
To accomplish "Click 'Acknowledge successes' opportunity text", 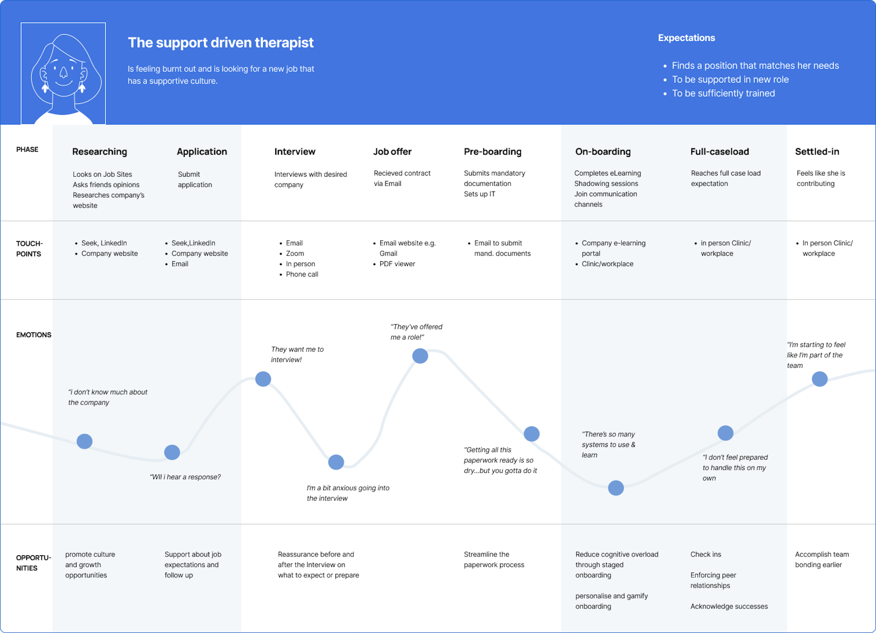I will pos(729,606).
